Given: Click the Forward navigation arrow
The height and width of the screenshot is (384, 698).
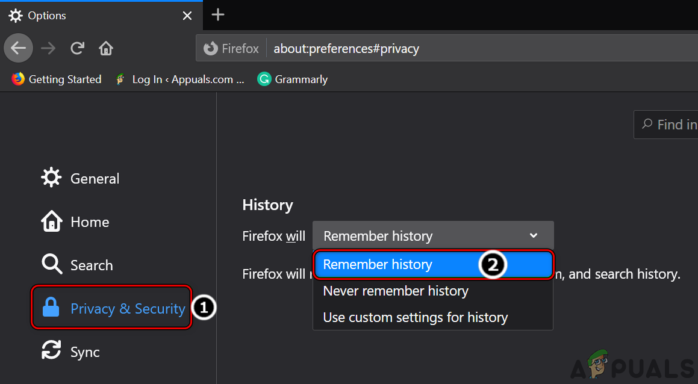Looking at the screenshot, I should tap(48, 48).
